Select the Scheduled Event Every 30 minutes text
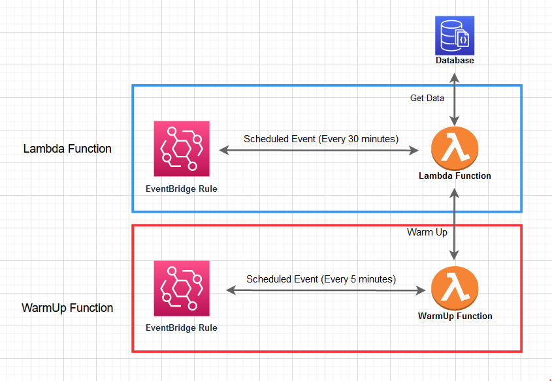The width and height of the screenshot is (552, 381). pyautogui.click(x=321, y=139)
